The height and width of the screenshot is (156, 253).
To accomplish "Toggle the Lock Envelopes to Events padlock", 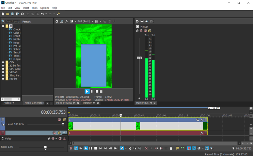I will (x=171, y=149).
